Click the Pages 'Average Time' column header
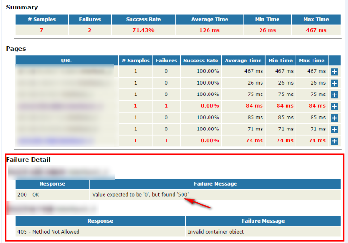 click(243, 61)
